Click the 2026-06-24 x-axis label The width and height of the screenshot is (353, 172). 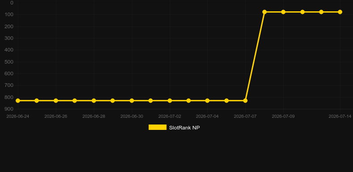coord(18,116)
